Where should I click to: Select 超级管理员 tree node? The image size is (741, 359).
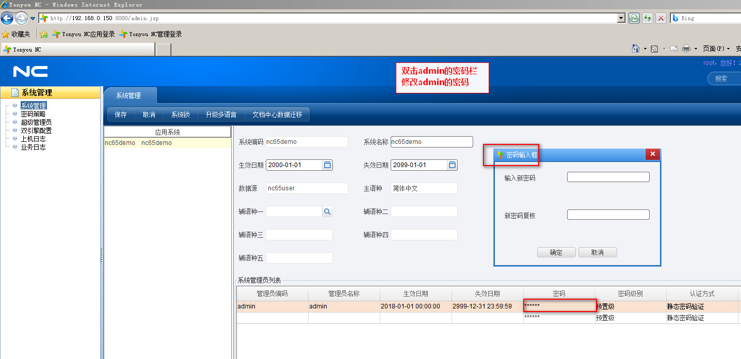36,122
